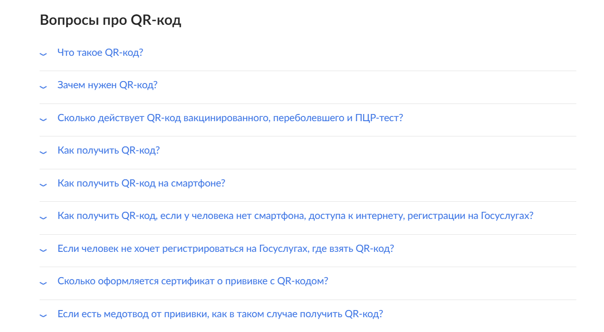
Task: Click chevron beside 'QR-код на смартфоне' question
Action: (43, 185)
